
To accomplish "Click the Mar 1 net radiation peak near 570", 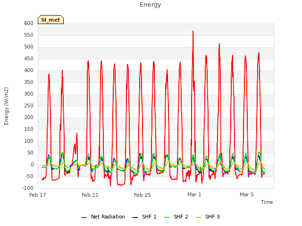I will (193, 31).
